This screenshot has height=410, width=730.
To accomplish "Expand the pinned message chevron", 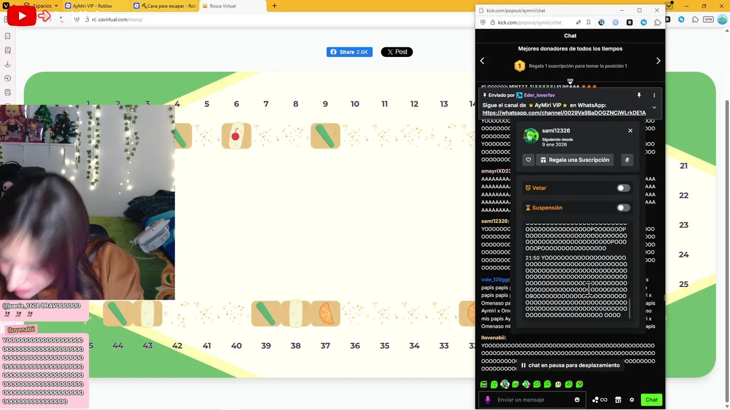I will tap(654, 107).
